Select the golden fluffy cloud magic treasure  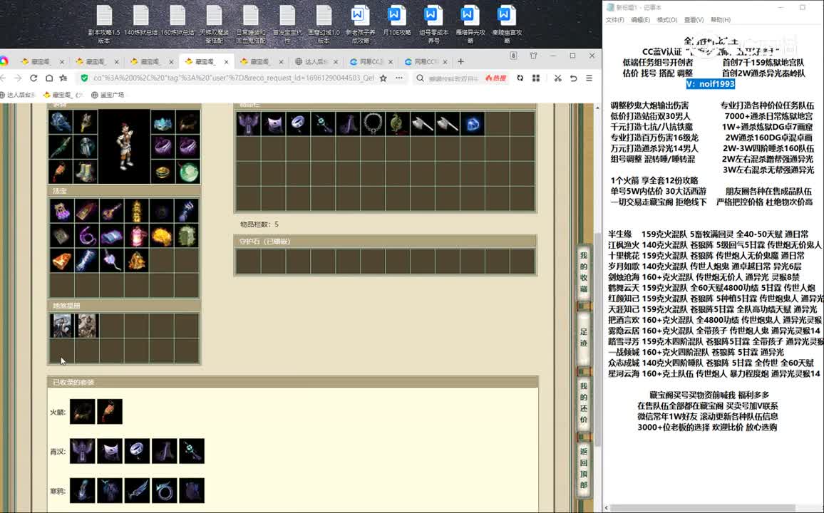pos(162,237)
